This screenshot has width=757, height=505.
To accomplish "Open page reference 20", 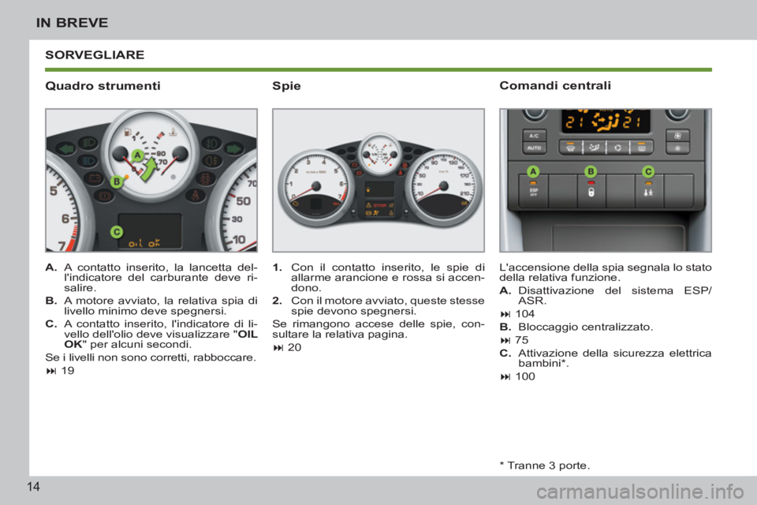I will point(294,347).
